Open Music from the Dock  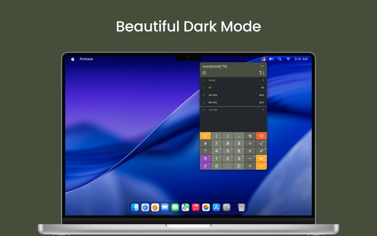tap(196, 207)
